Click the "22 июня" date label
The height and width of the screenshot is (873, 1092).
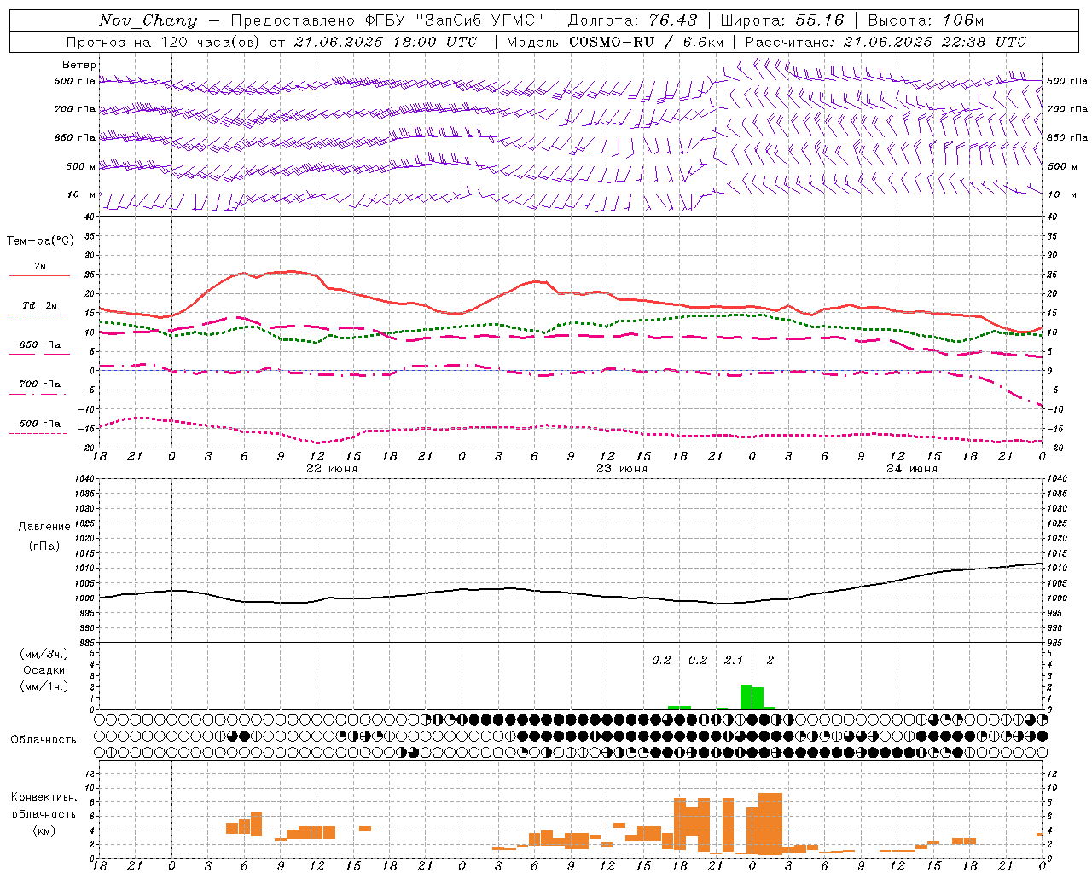point(332,469)
